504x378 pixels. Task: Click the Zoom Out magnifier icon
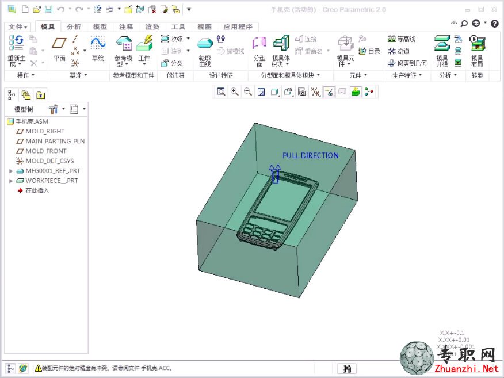tap(247, 92)
